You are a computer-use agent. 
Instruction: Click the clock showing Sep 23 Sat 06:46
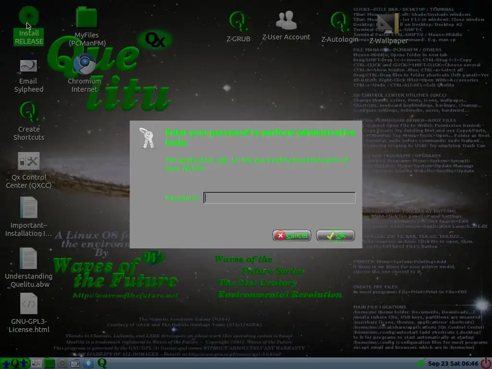[453, 364]
